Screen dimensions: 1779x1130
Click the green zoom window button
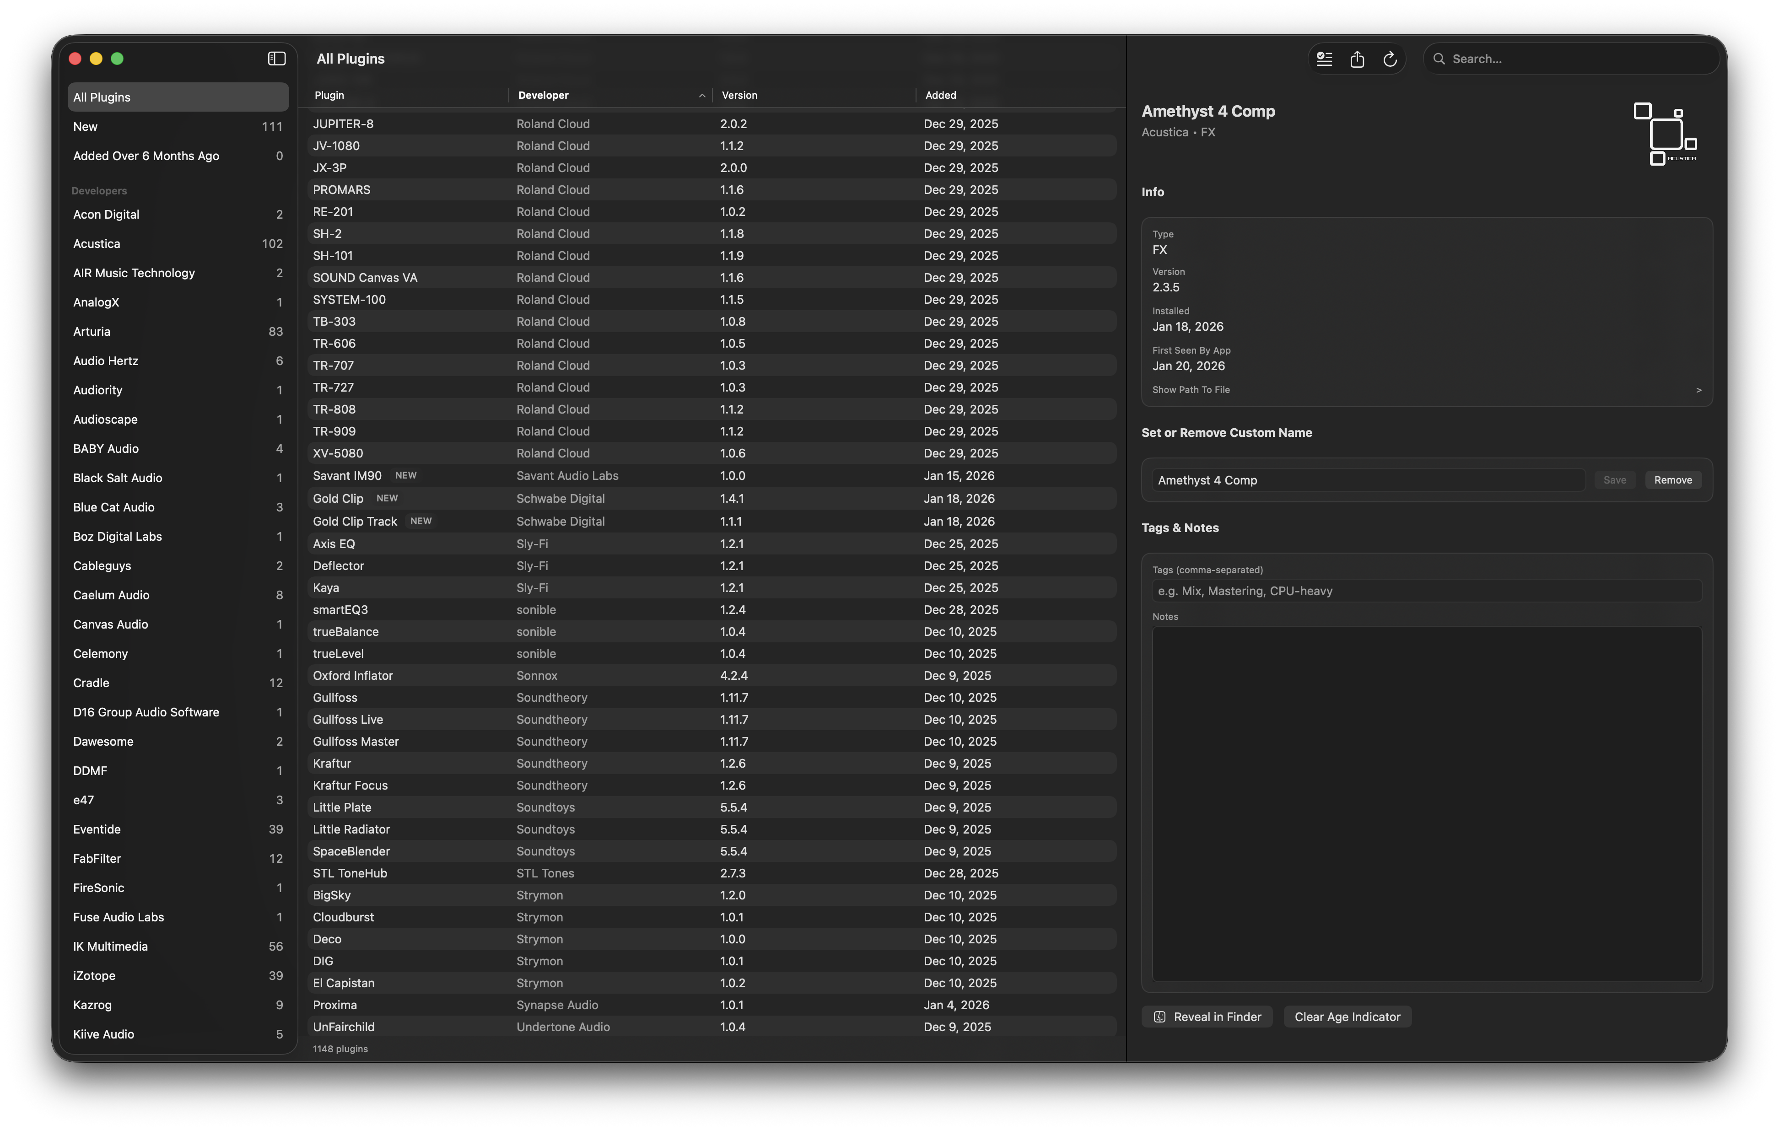(x=117, y=59)
